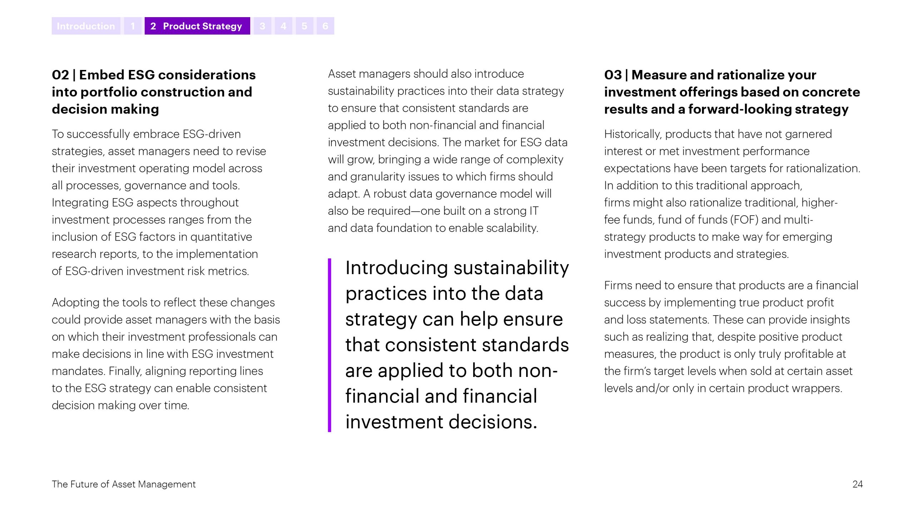
Task: Switch to section 4 tab
Action: click(283, 26)
